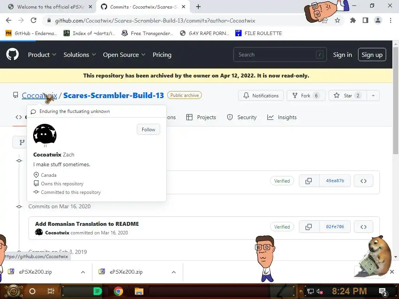Open the GitHub - Enderma... bookmark
Screen dimensions: 399x299
click(31, 33)
